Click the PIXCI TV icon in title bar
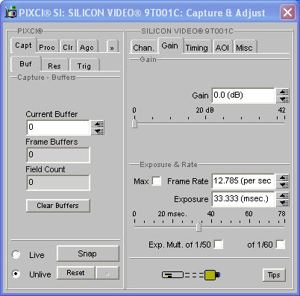This screenshot has height=296, width=300. [x=10, y=12]
